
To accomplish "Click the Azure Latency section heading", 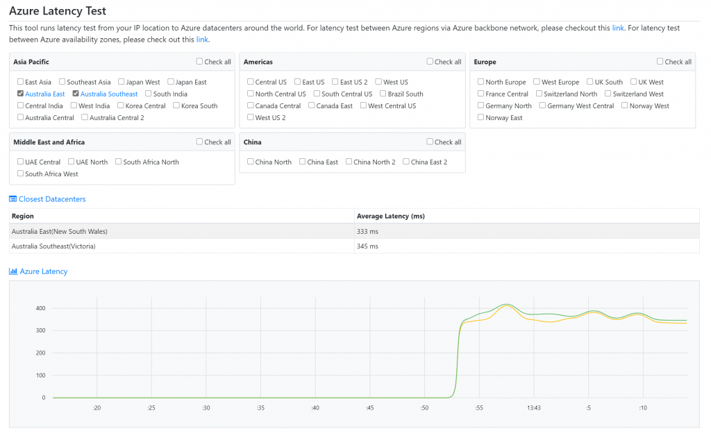I will tap(44, 271).
